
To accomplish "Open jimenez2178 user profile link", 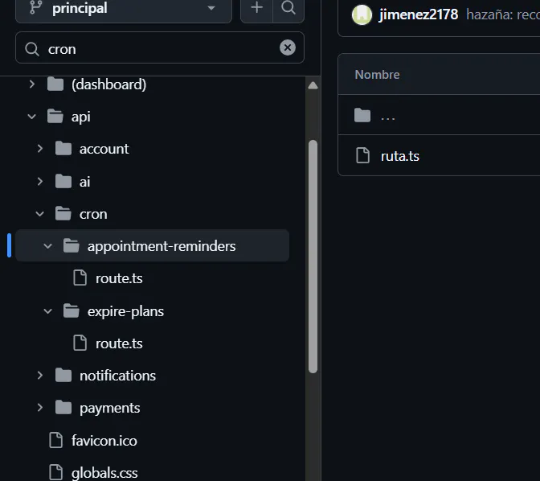I will click(419, 14).
